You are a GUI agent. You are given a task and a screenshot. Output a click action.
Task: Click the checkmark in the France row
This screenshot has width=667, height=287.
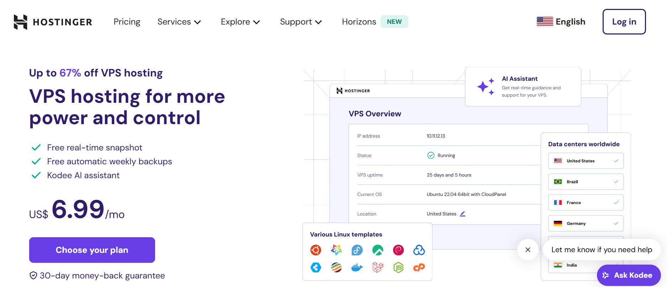(616, 202)
